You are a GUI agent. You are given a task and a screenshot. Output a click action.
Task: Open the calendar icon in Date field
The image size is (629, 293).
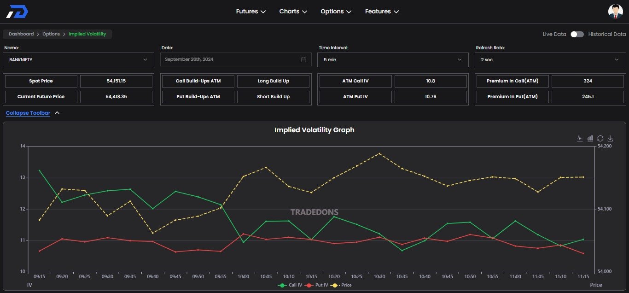pyautogui.click(x=303, y=59)
